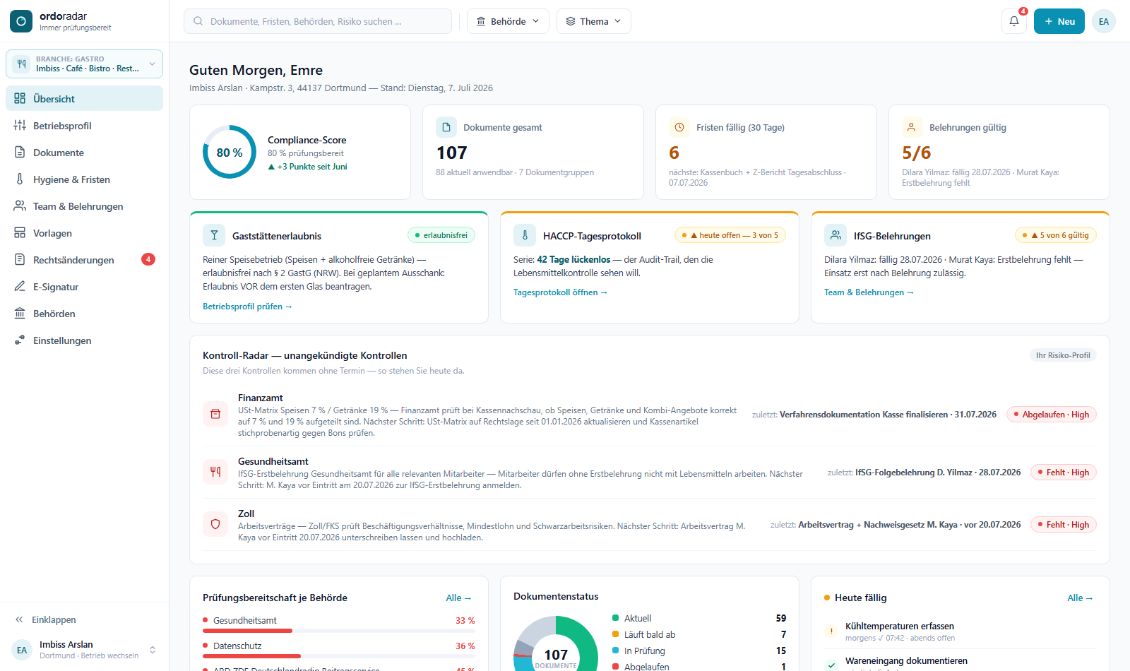Viewport: 1130px width, 671px height.
Task: Click the HACCP thermometer icon
Action: click(x=525, y=235)
